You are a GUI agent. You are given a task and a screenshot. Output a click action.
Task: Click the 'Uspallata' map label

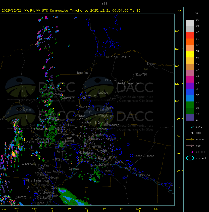[x=24, y=100]
